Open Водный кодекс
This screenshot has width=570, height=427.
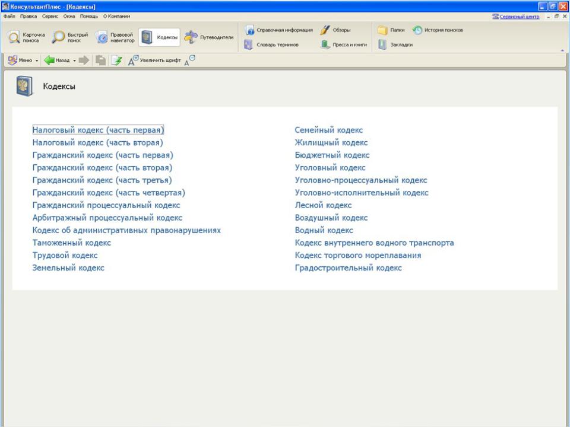tap(324, 230)
